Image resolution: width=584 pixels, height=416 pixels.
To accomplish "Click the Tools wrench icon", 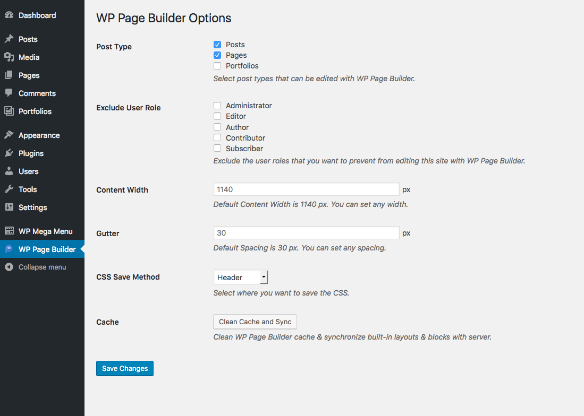I will [9, 189].
